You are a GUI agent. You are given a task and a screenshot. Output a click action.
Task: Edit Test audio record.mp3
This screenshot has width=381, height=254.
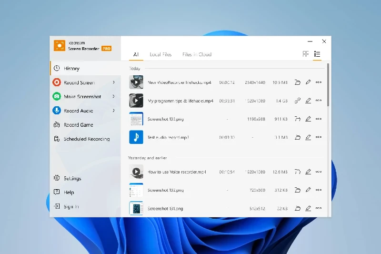[x=308, y=137]
